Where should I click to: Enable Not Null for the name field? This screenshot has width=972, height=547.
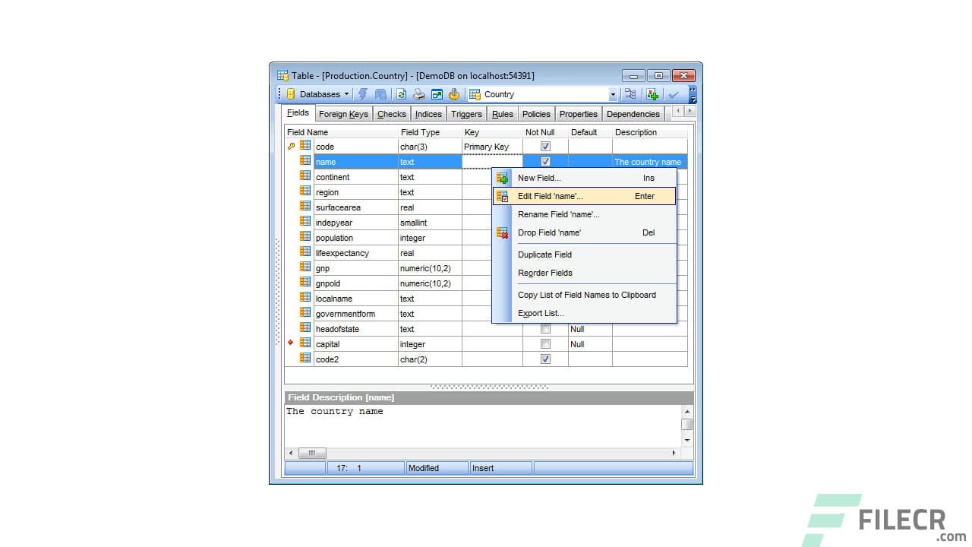point(545,161)
